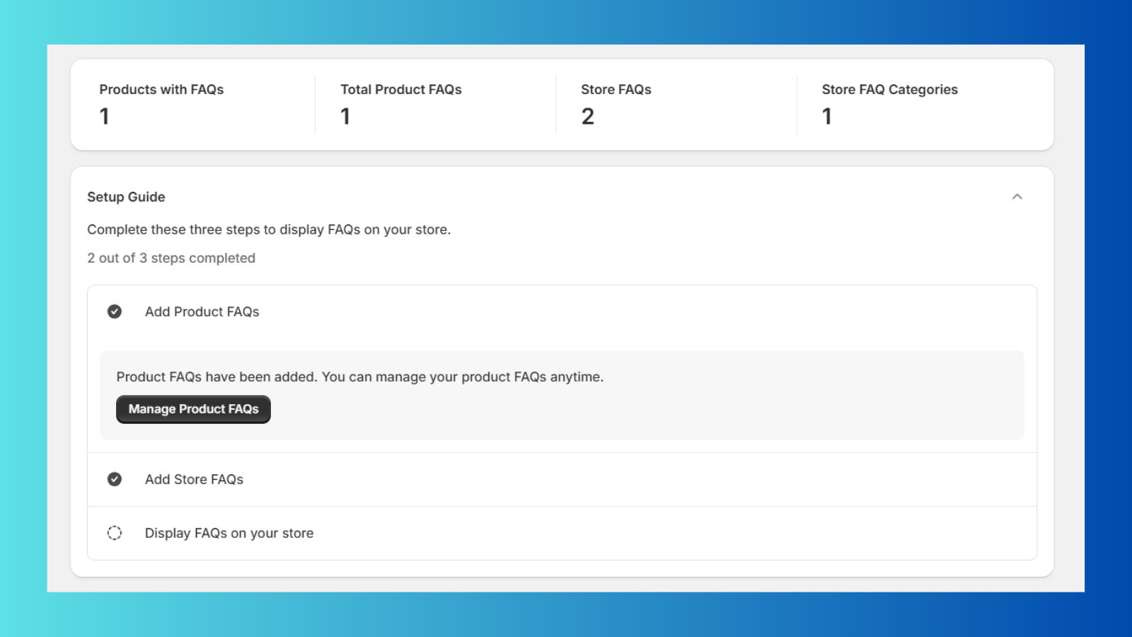
Task: Click the Store FAQs count value 2
Action: 588,116
